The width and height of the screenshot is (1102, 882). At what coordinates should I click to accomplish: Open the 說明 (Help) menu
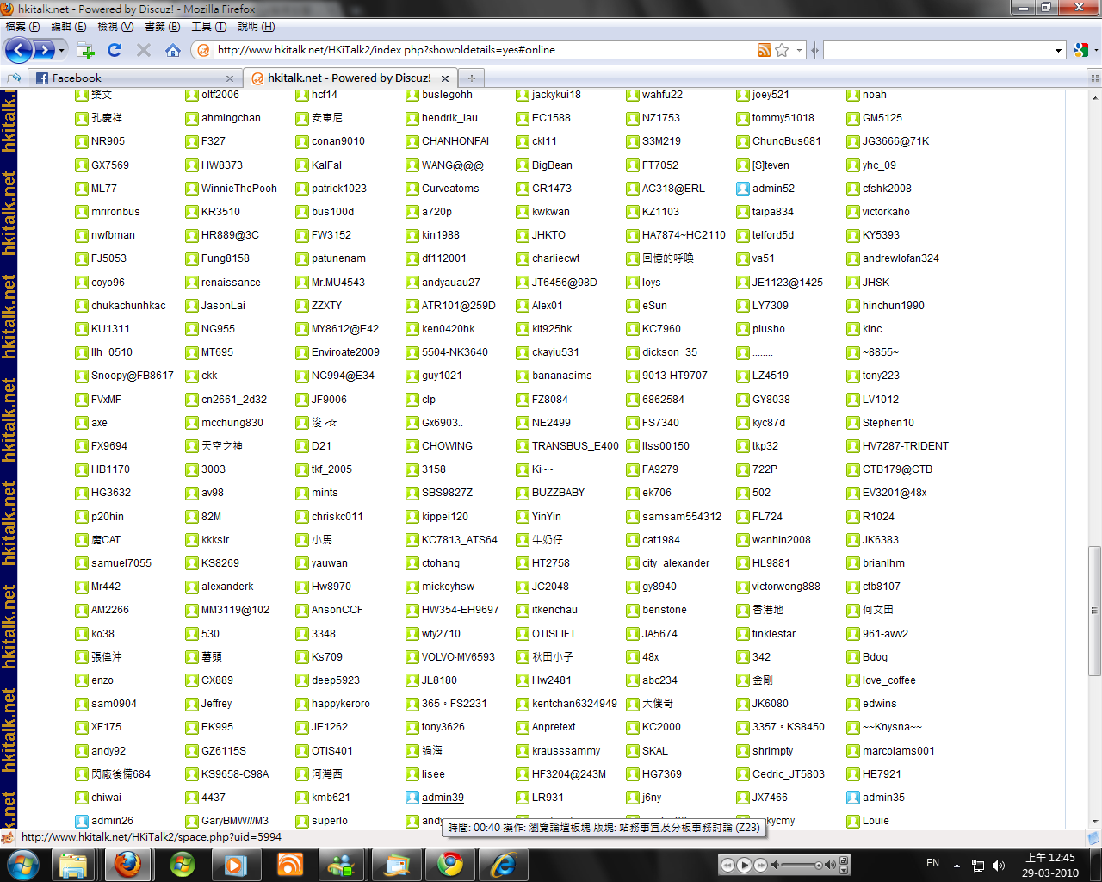[256, 27]
